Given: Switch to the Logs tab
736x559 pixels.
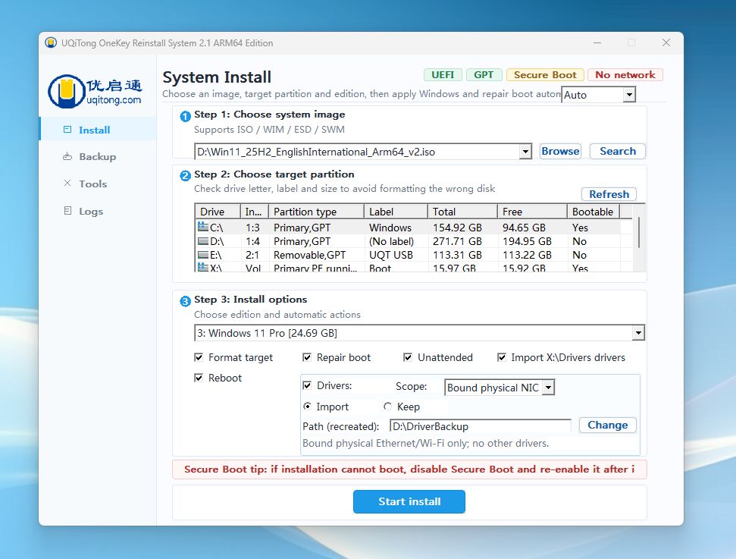Looking at the screenshot, I should pos(98,211).
